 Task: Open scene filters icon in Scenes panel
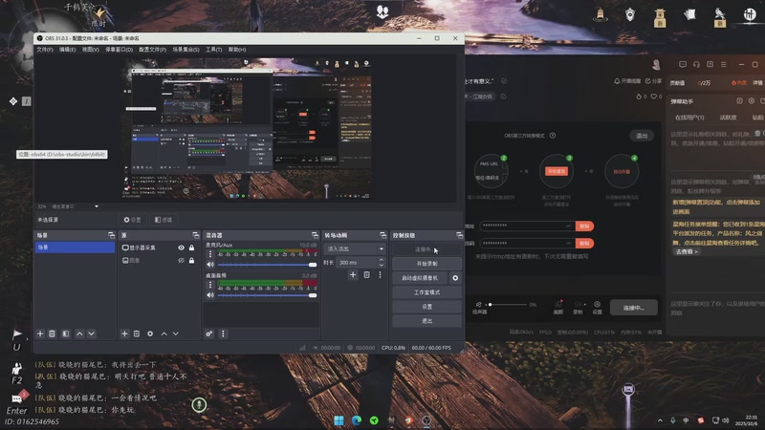pos(65,333)
